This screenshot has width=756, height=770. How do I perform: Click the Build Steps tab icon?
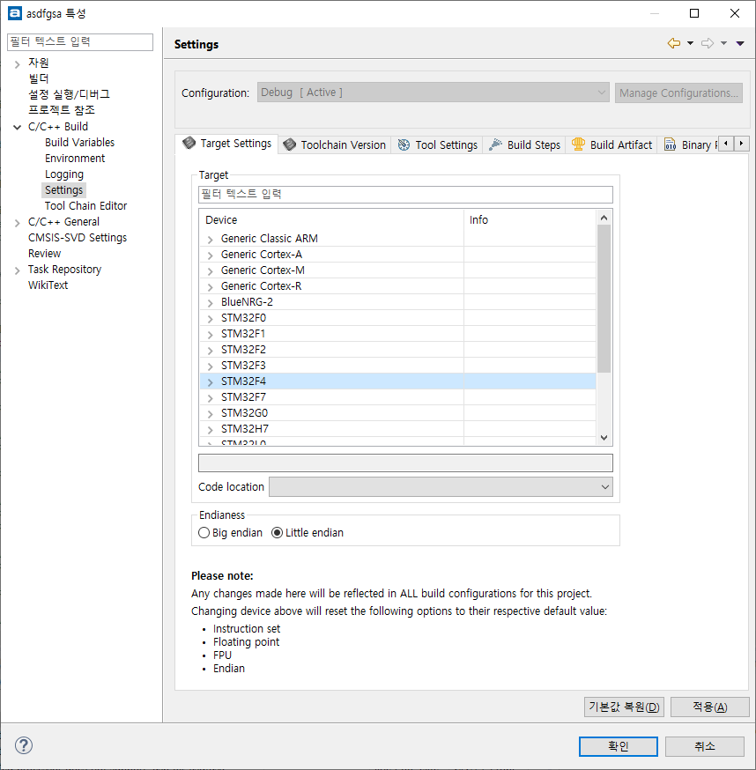495,144
